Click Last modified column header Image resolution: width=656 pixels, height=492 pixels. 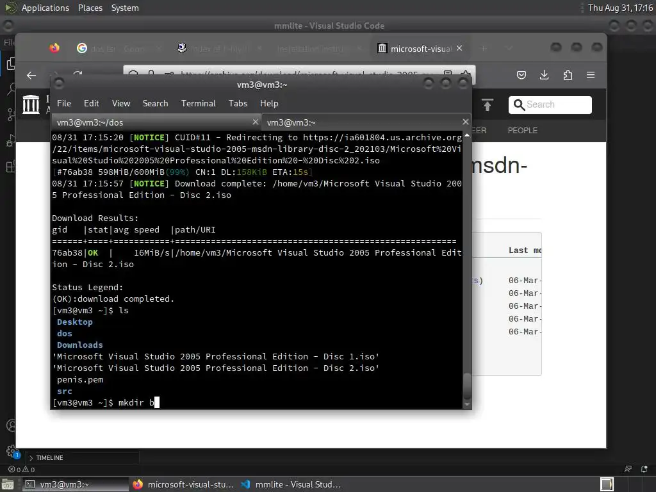tap(525, 250)
